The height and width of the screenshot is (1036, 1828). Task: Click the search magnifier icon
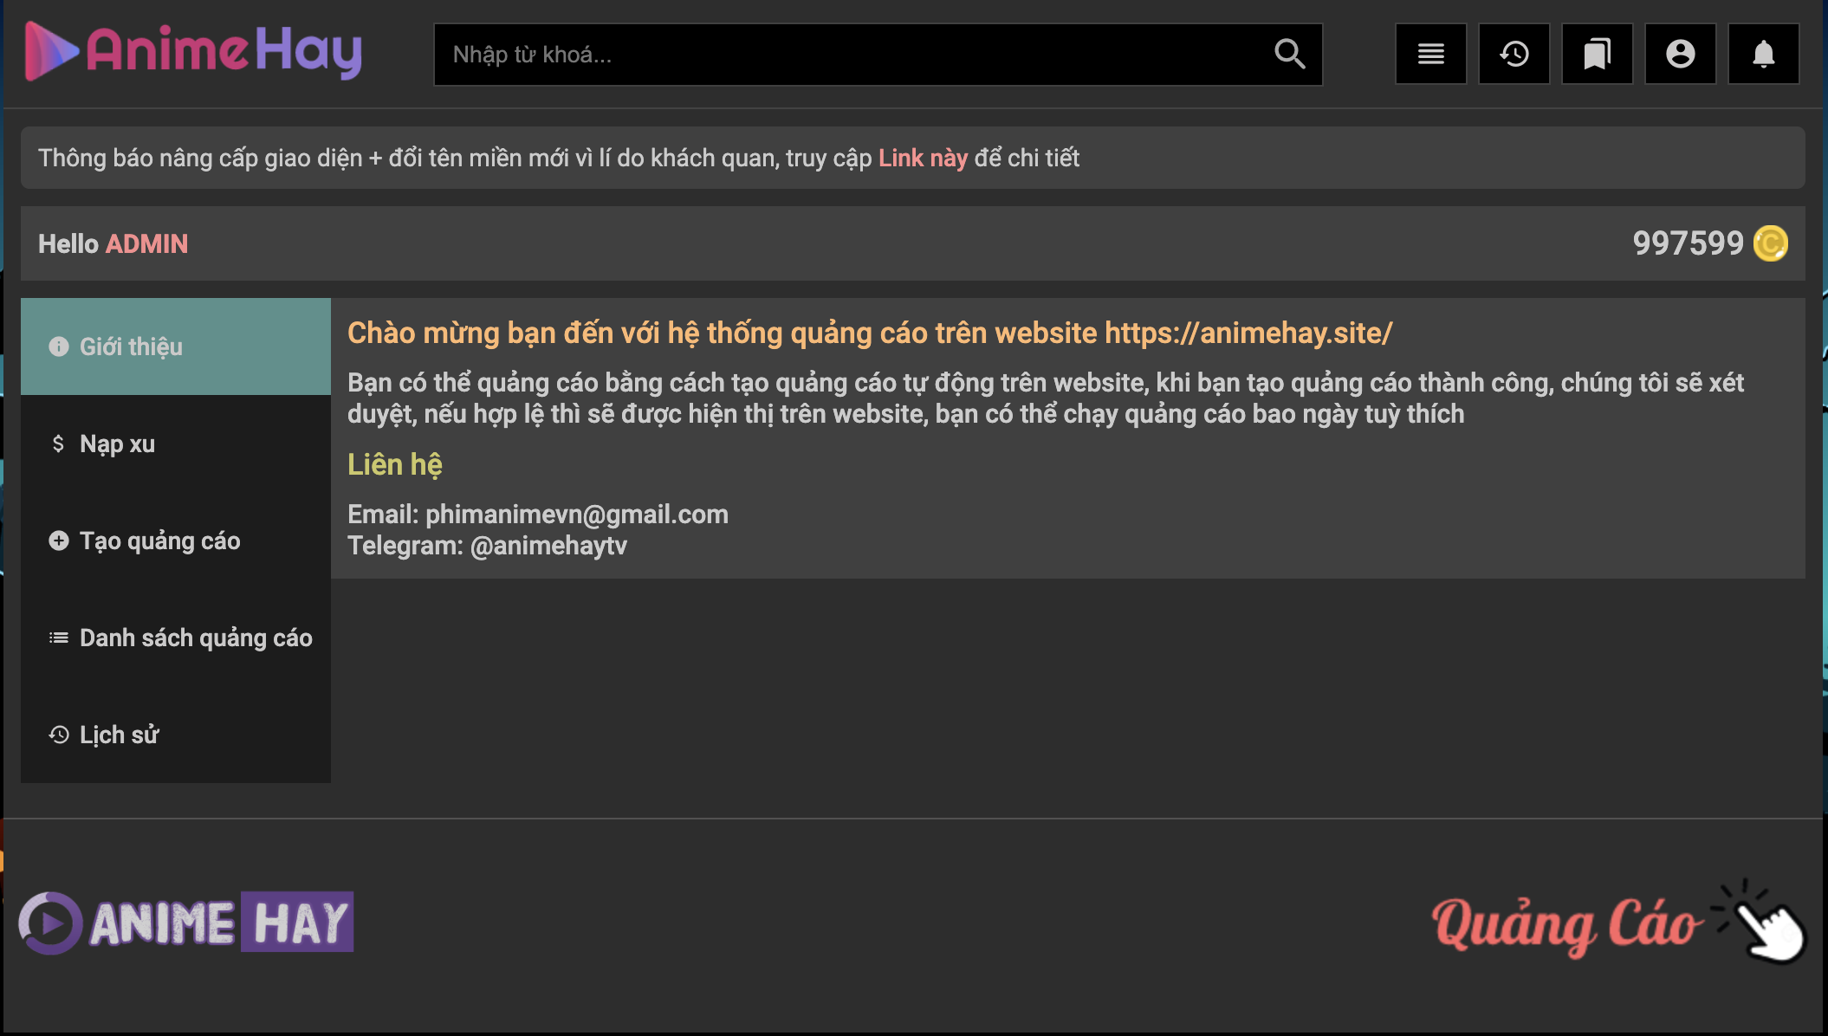pyautogui.click(x=1289, y=54)
